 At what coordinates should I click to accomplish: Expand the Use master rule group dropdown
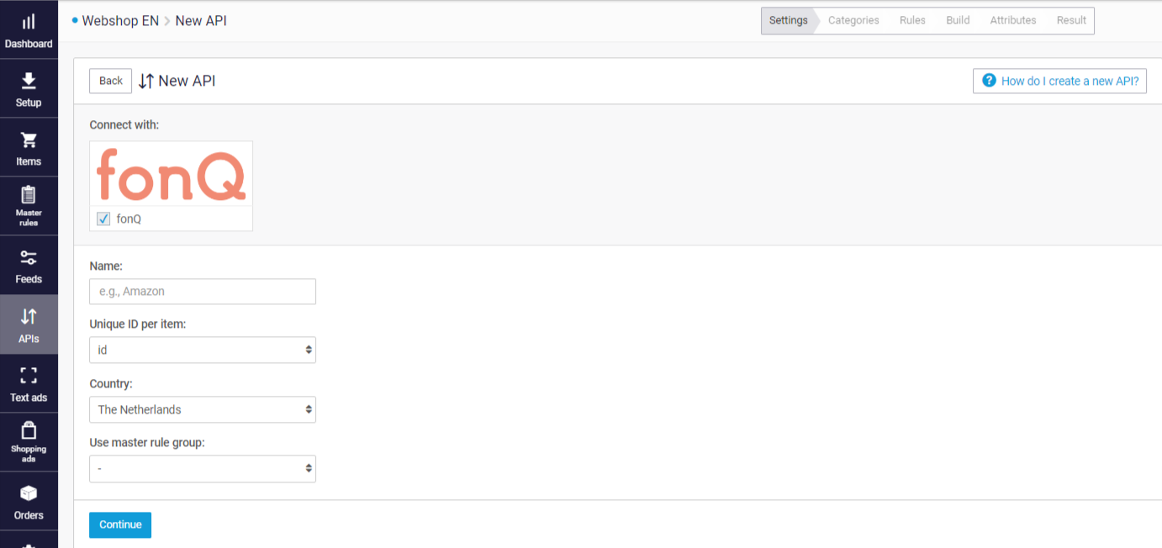203,469
